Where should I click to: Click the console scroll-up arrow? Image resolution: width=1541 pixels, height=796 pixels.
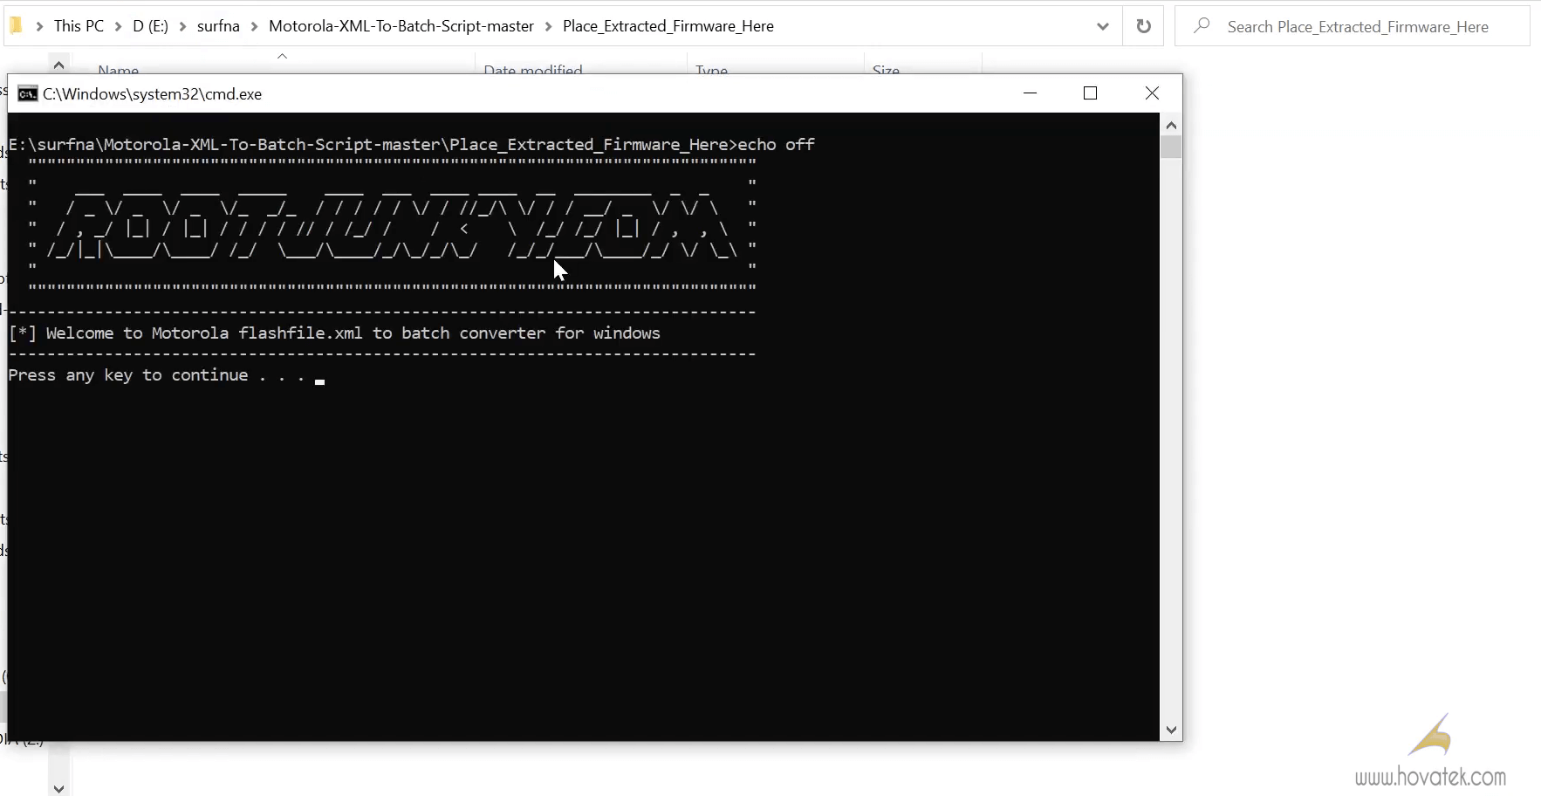coord(1173,125)
